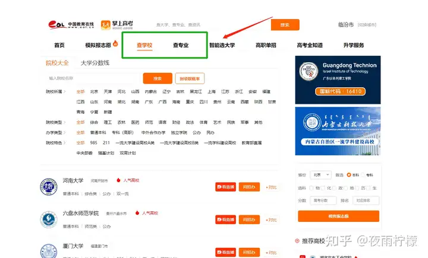Watch 看直播 for 六盘水师范学院
The height and width of the screenshot is (258, 428).
(225, 219)
